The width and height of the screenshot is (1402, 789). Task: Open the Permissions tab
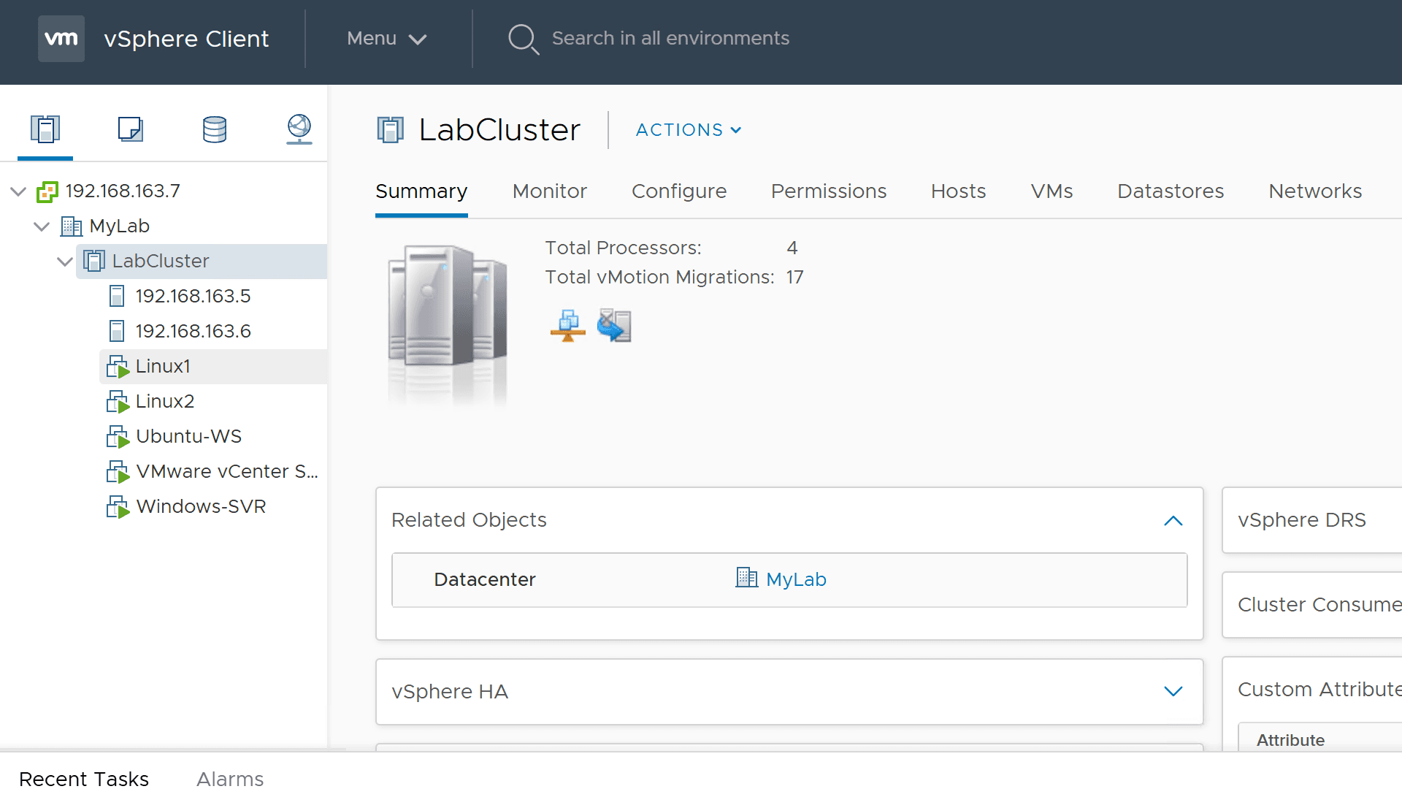(829, 191)
